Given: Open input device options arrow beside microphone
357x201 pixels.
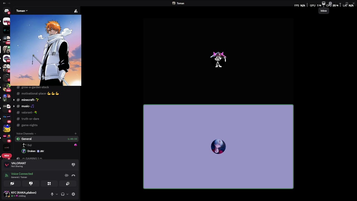Looking at the screenshot, I should click(x=57, y=194).
